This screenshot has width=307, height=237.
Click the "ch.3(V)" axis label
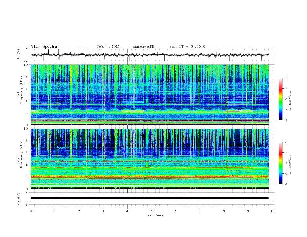(x=19, y=199)
